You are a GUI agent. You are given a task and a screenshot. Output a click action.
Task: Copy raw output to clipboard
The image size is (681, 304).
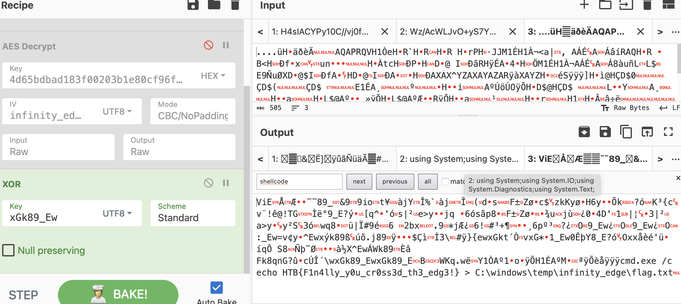(626, 132)
